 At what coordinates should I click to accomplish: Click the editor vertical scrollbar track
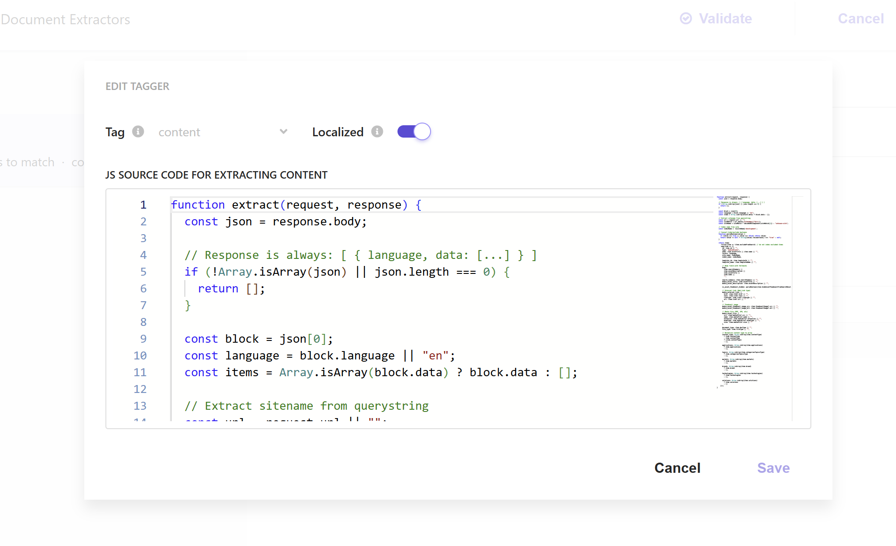pyautogui.click(x=798, y=309)
